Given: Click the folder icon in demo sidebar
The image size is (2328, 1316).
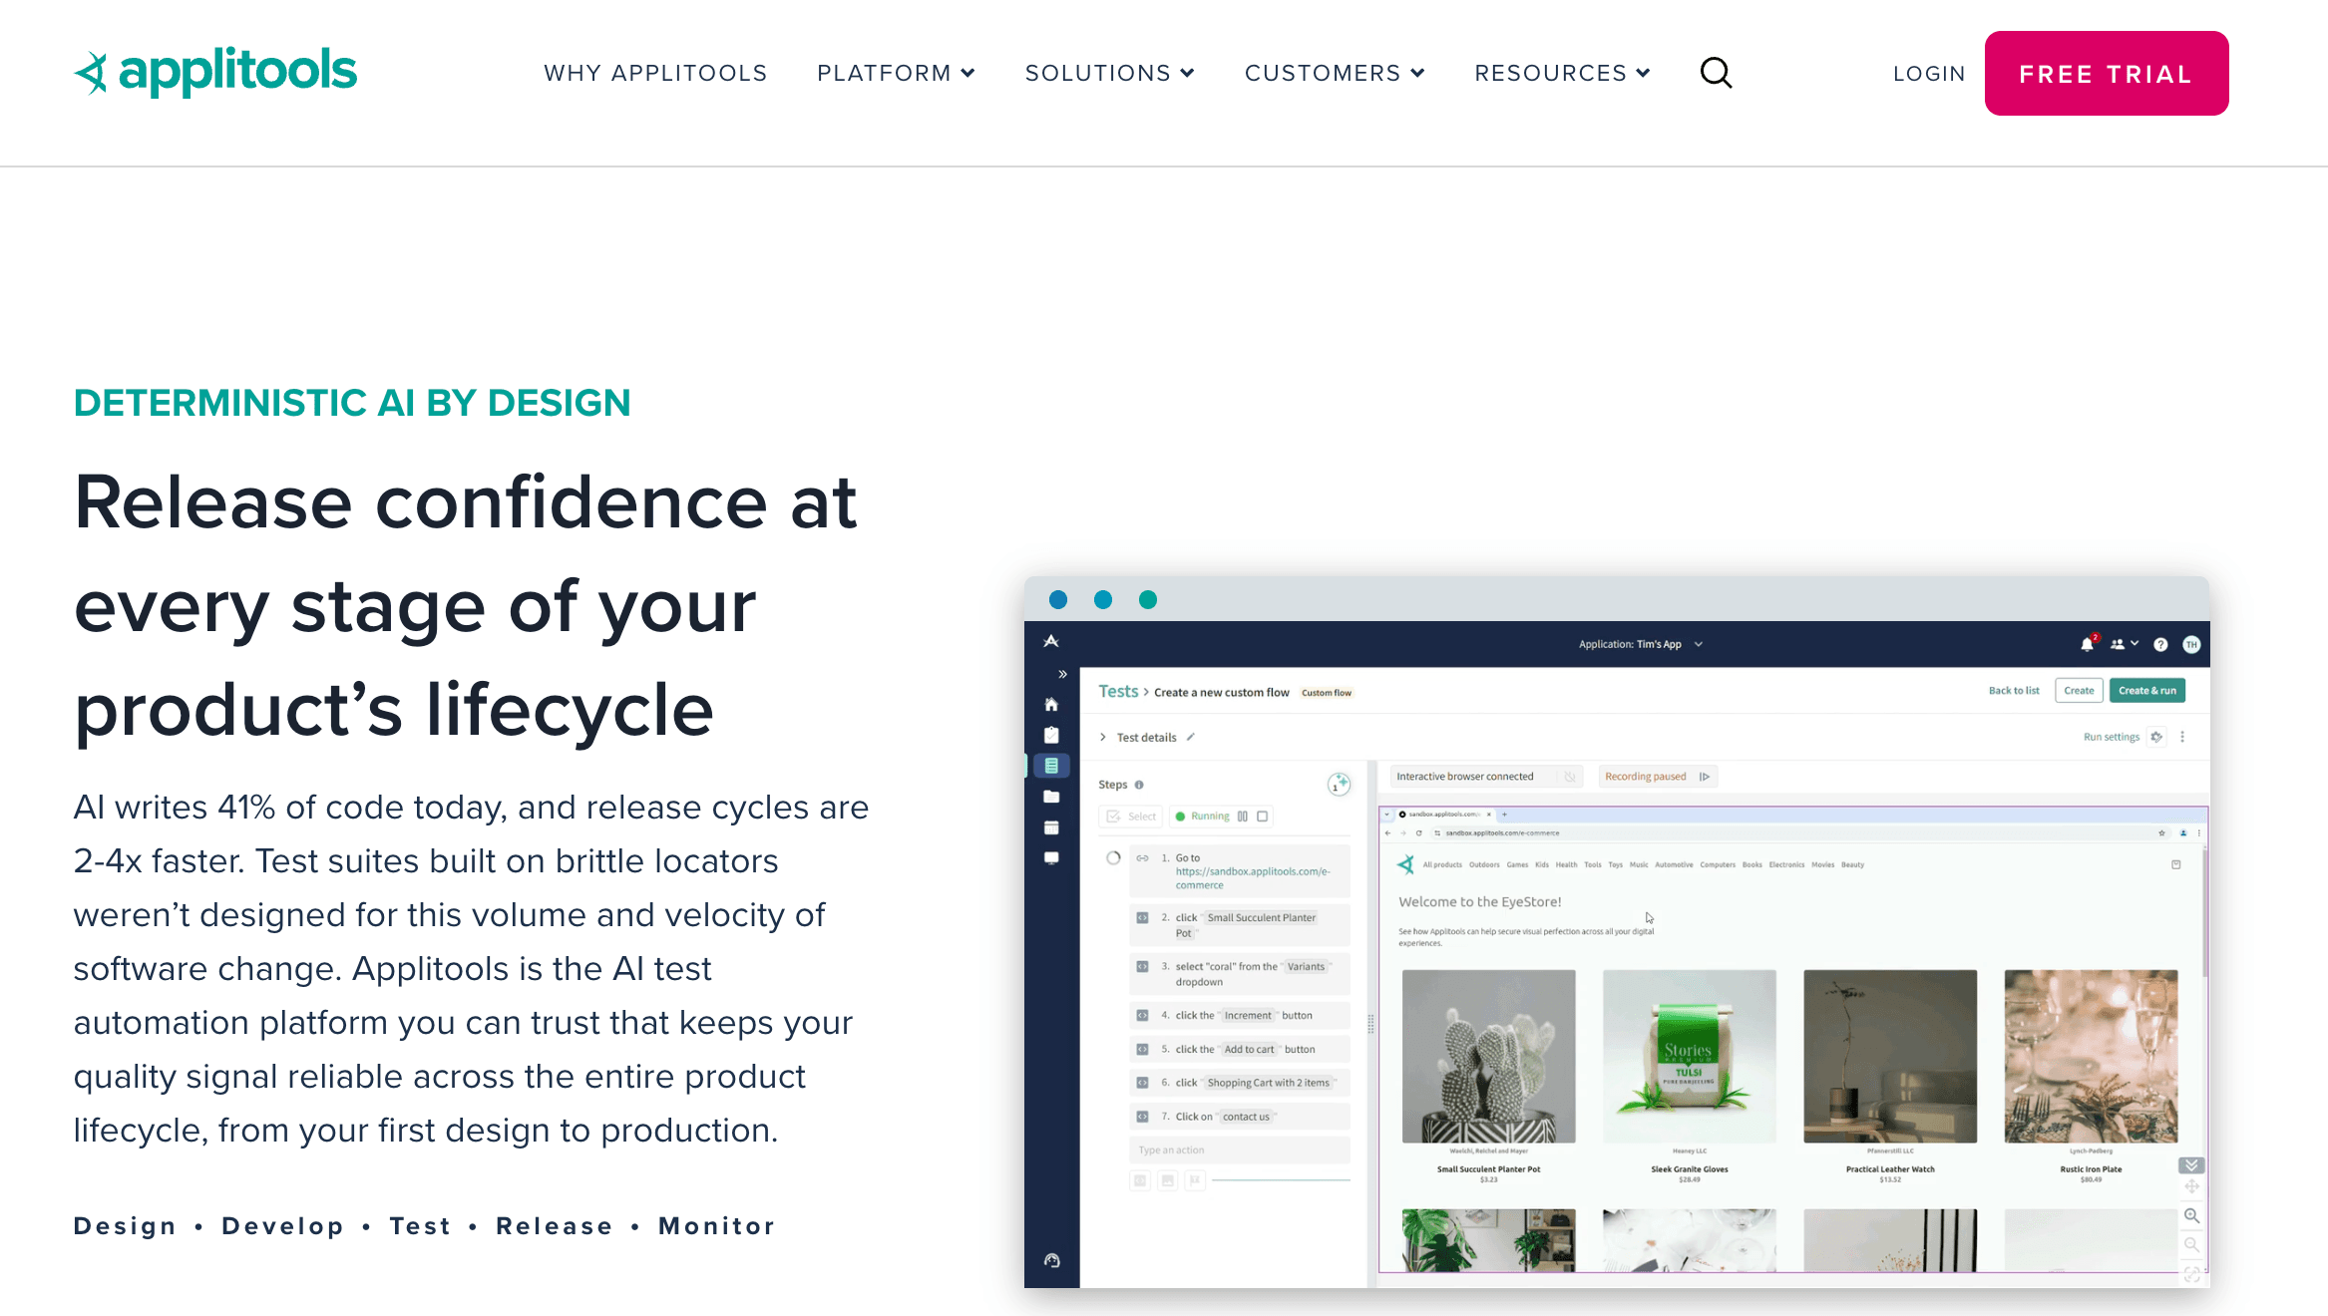Looking at the screenshot, I should pyautogui.click(x=1051, y=797).
